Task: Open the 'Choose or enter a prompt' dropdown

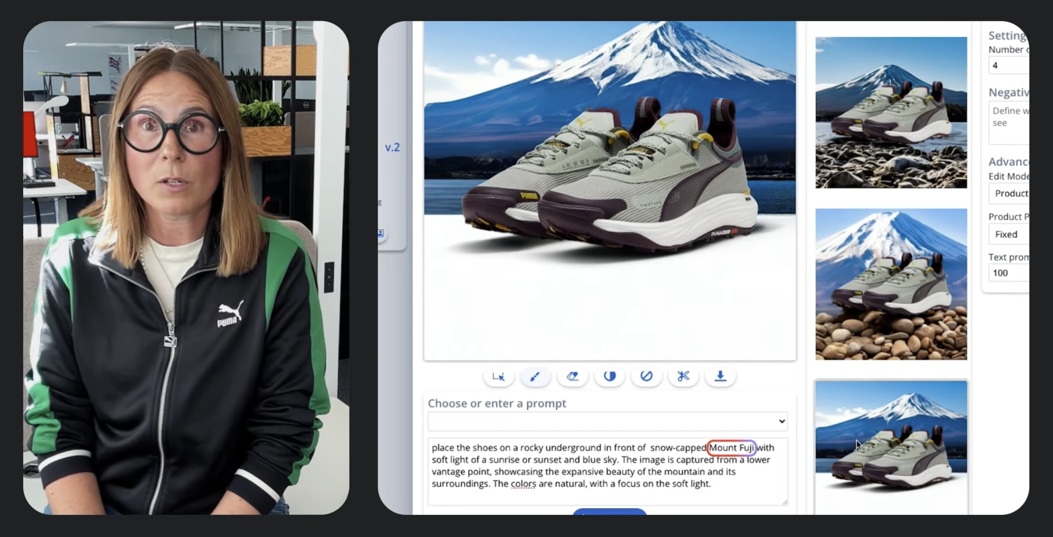Action: tap(608, 422)
